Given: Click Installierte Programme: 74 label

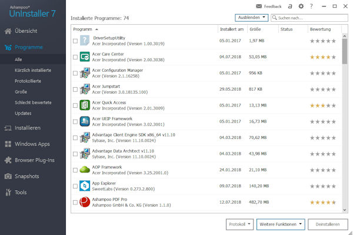Looking at the screenshot, I should click(100, 18).
